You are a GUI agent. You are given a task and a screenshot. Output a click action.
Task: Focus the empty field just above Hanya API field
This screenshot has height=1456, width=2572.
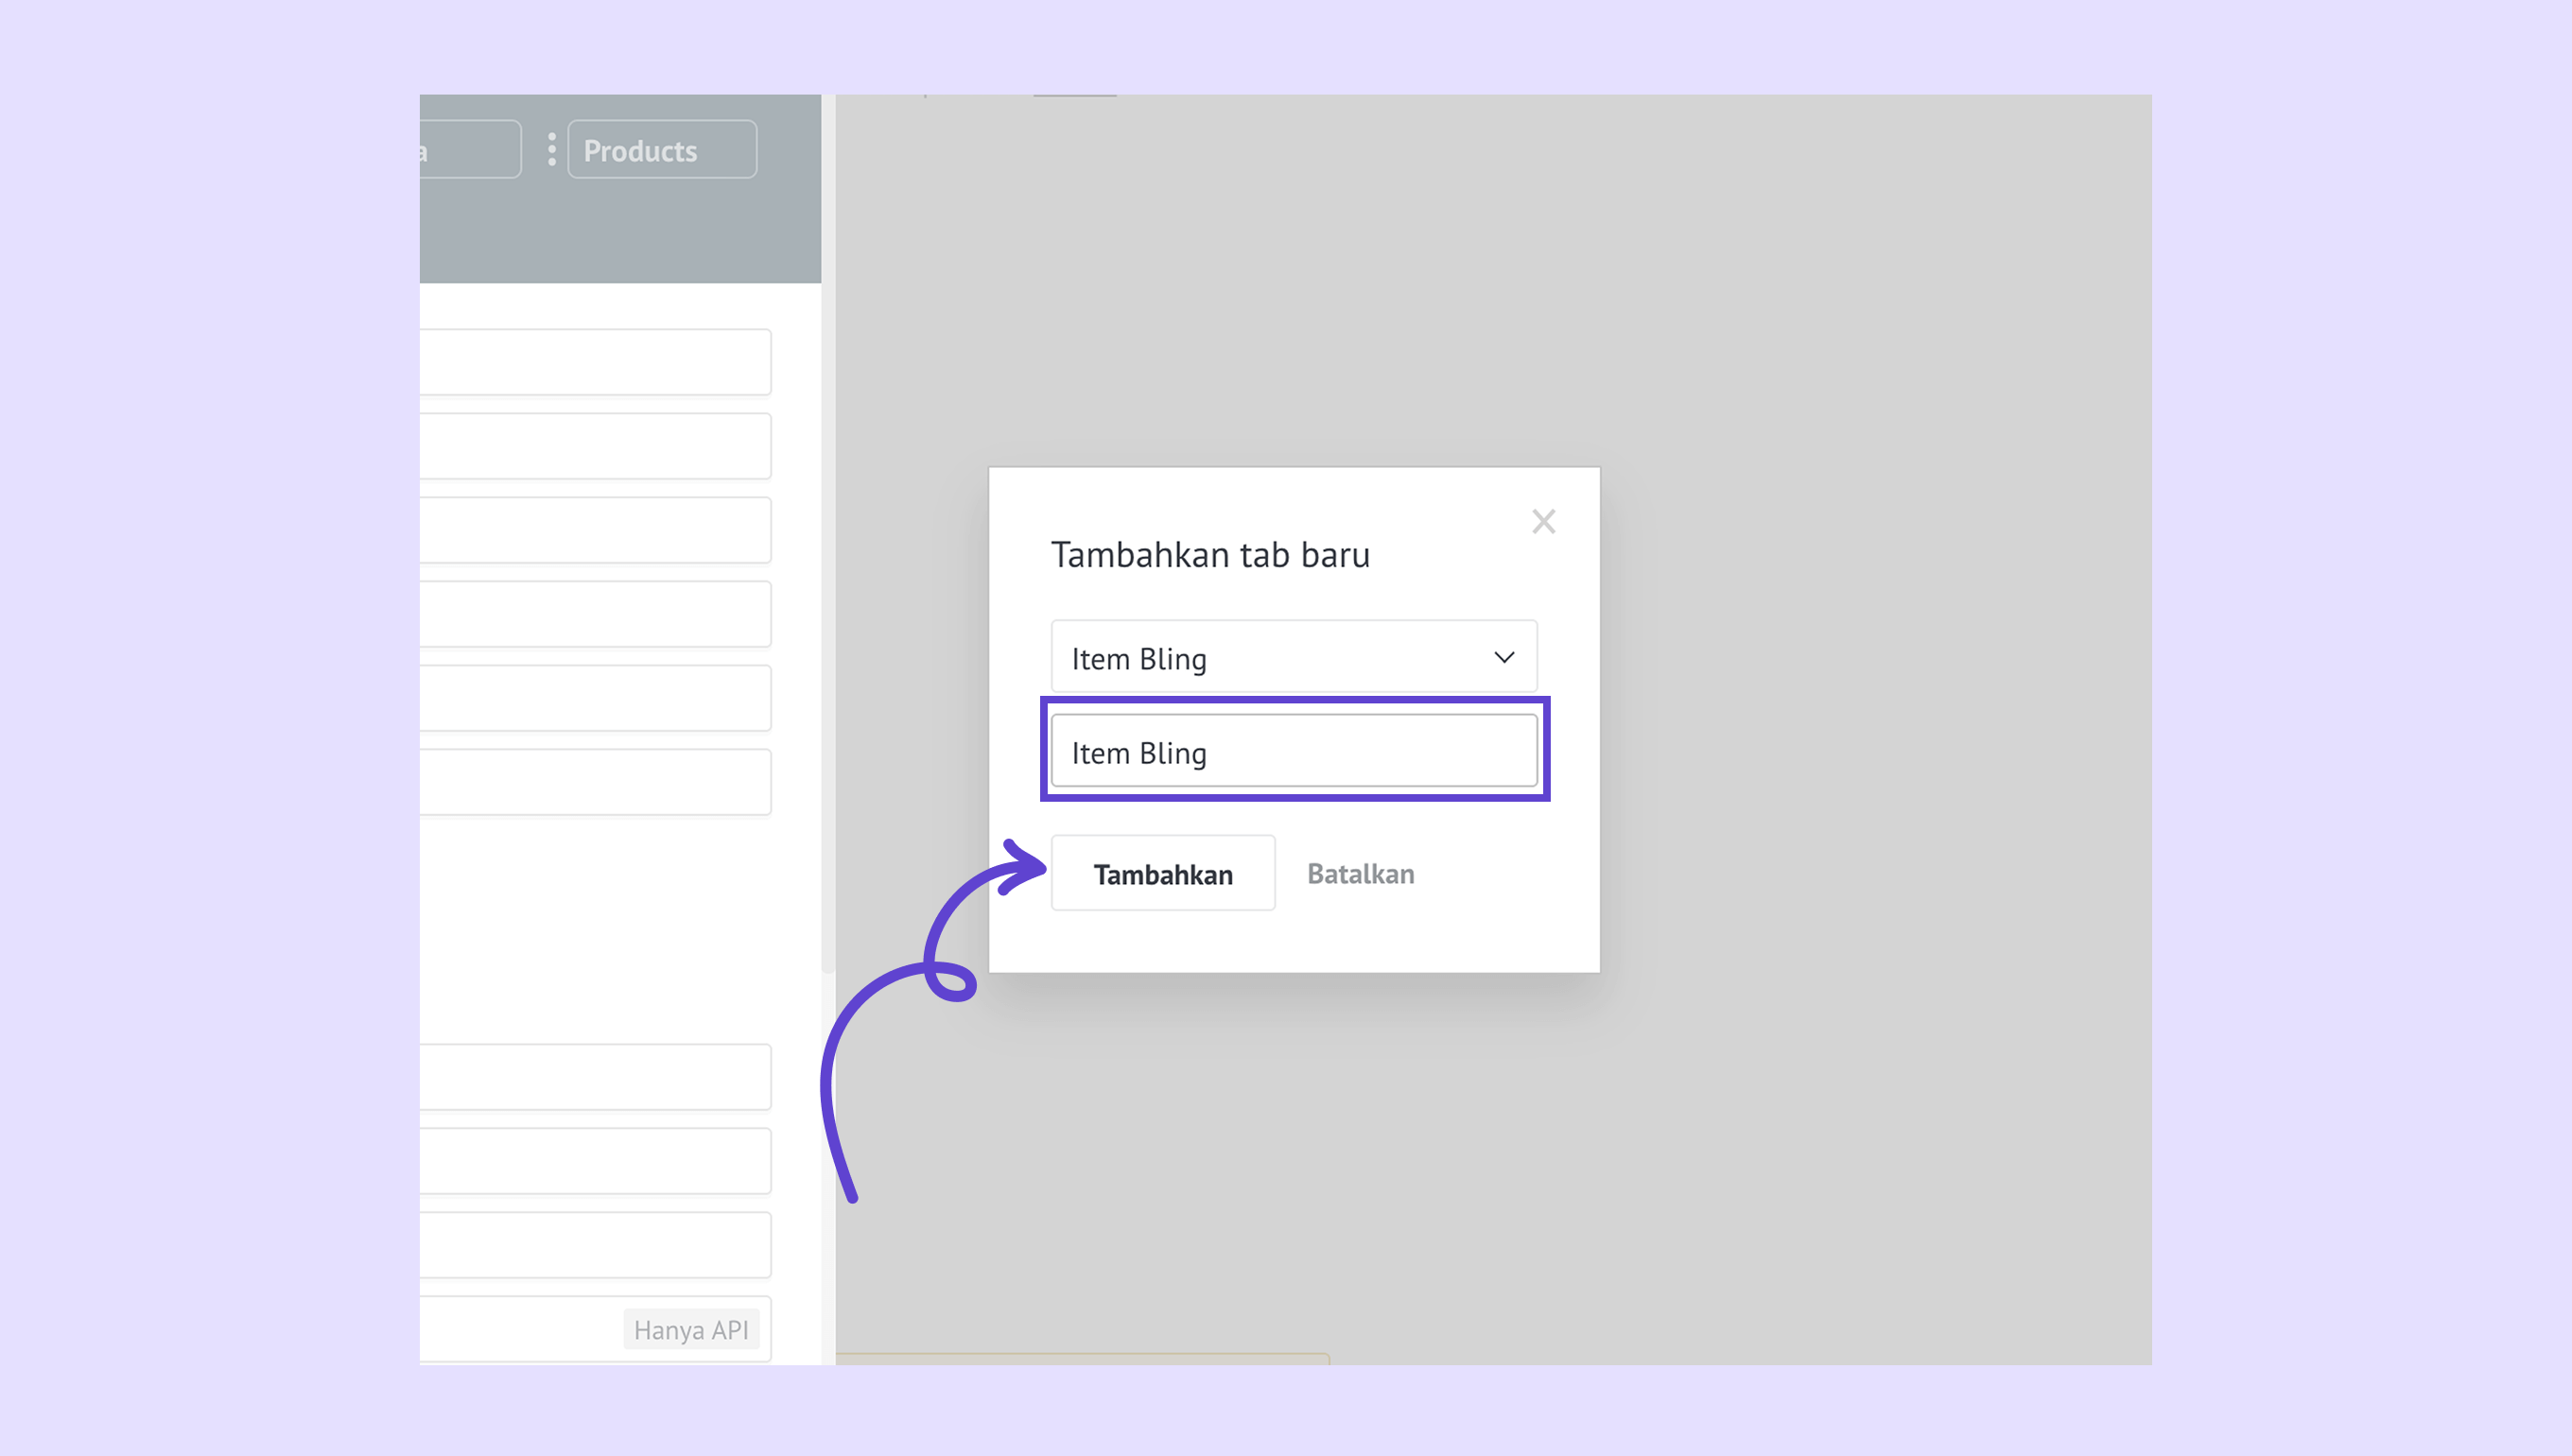click(594, 1245)
